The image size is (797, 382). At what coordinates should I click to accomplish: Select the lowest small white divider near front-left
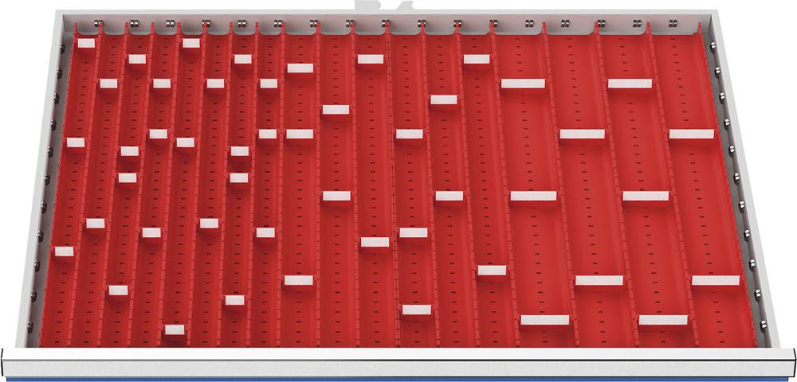(173, 329)
